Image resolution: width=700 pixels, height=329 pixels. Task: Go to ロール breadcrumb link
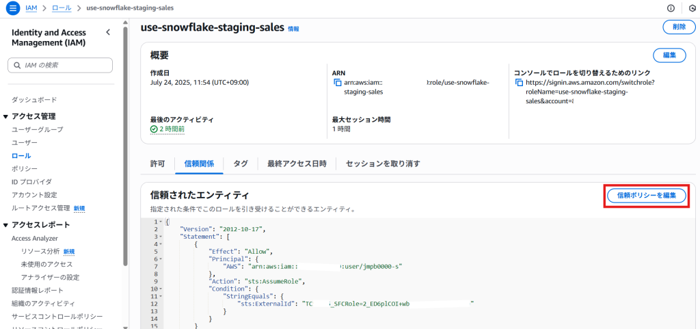[x=62, y=8]
